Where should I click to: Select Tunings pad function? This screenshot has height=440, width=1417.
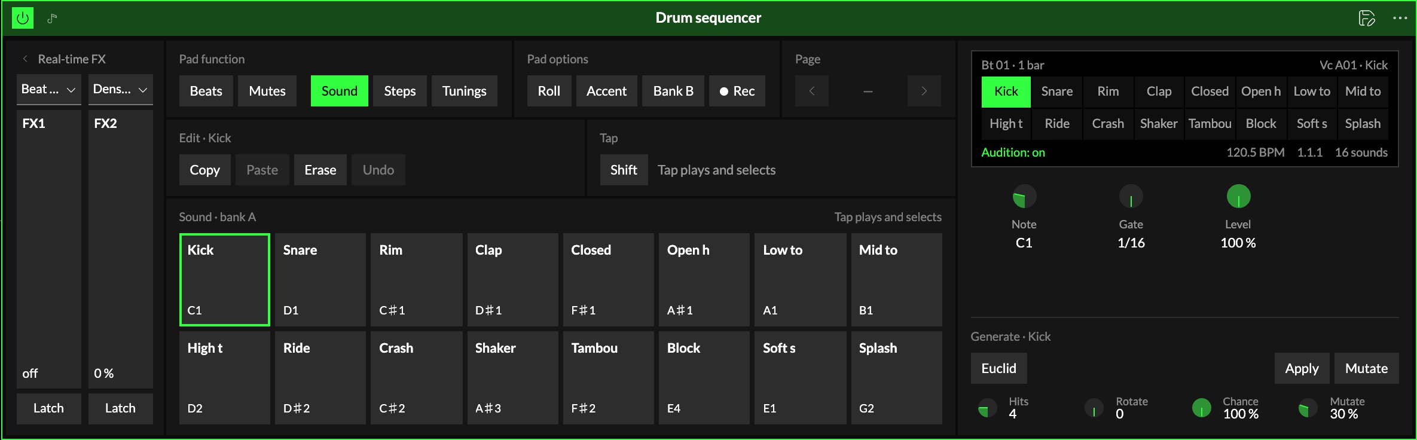pyautogui.click(x=464, y=91)
